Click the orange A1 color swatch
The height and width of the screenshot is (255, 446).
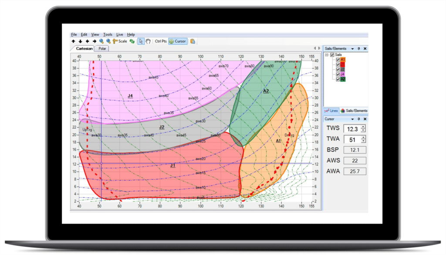(343, 60)
